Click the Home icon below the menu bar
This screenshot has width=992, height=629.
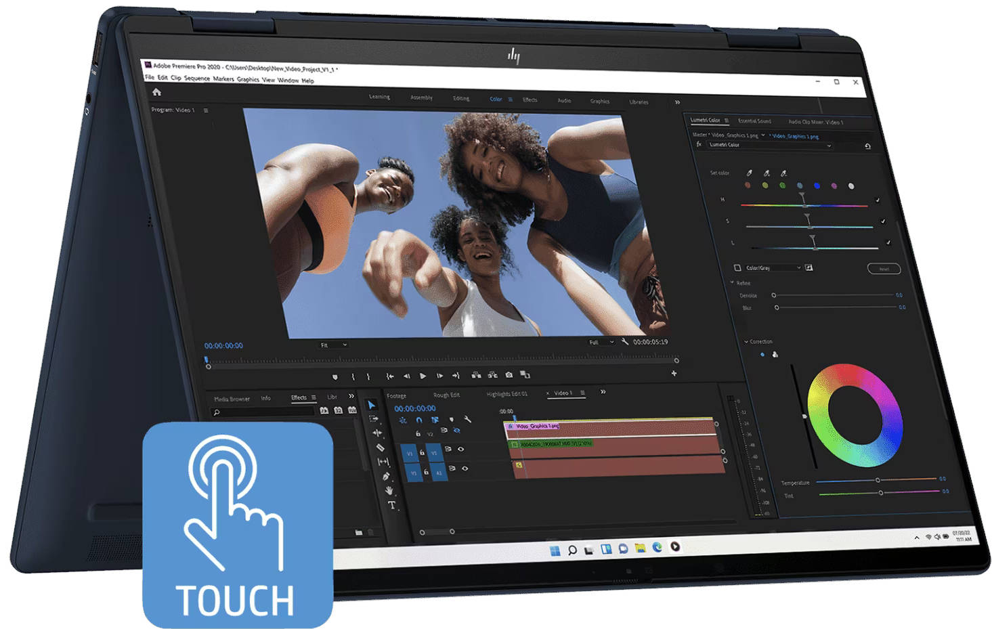(x=156, y=92)
